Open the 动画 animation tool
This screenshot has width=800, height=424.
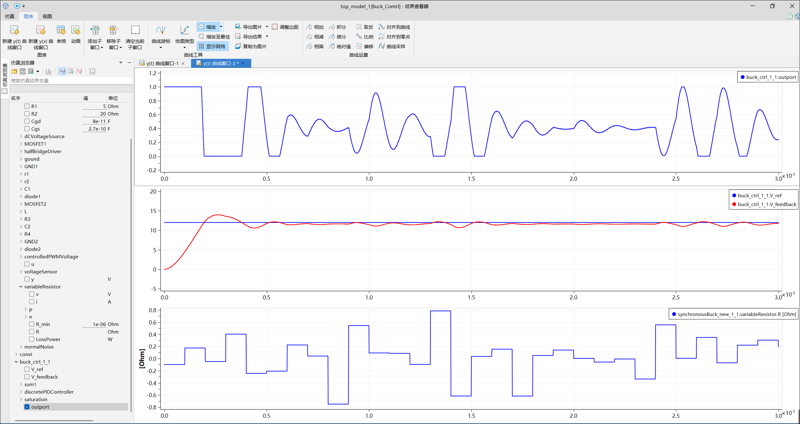[x=75, y=30]
